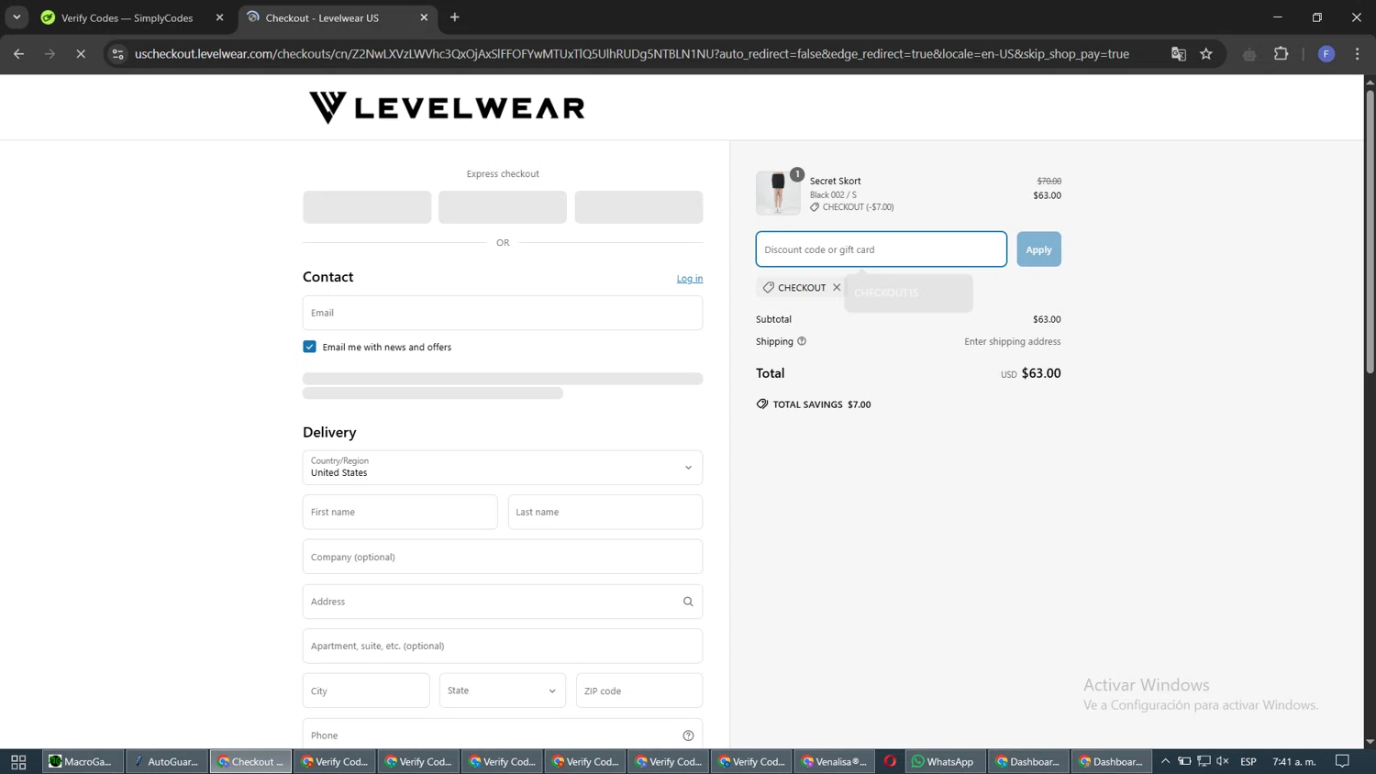Focus the Email input field
Image resolution: width=1376 pixels, height=774 pixels.
click(x=503, y=313)
